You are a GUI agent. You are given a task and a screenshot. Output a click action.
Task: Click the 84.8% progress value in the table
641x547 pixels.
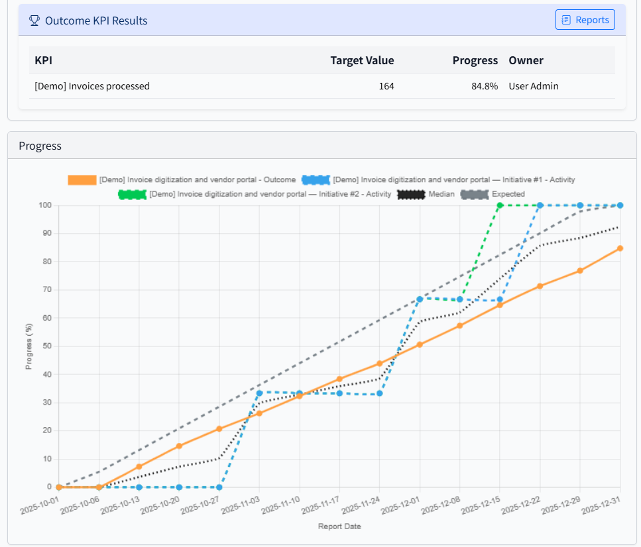pyautogui.click(x=487, y=85)
